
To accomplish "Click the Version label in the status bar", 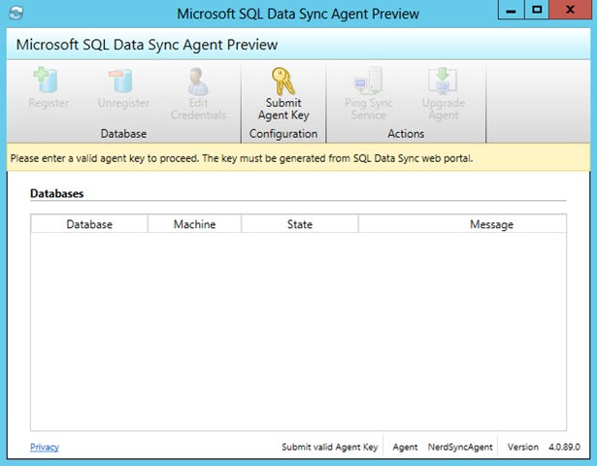I will click(523, 447).
